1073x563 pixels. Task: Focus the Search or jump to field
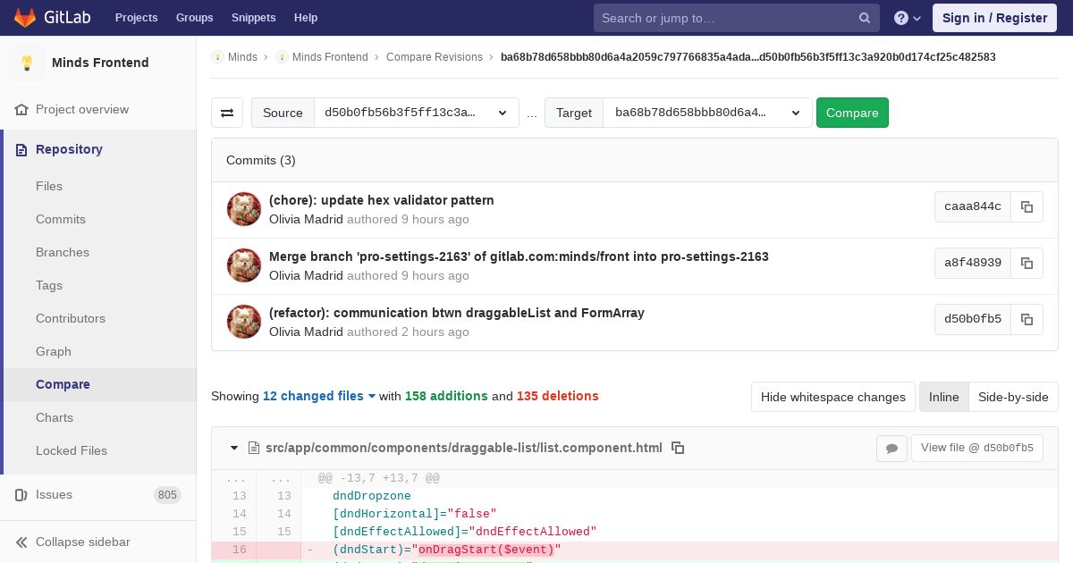tap(724, 18)
